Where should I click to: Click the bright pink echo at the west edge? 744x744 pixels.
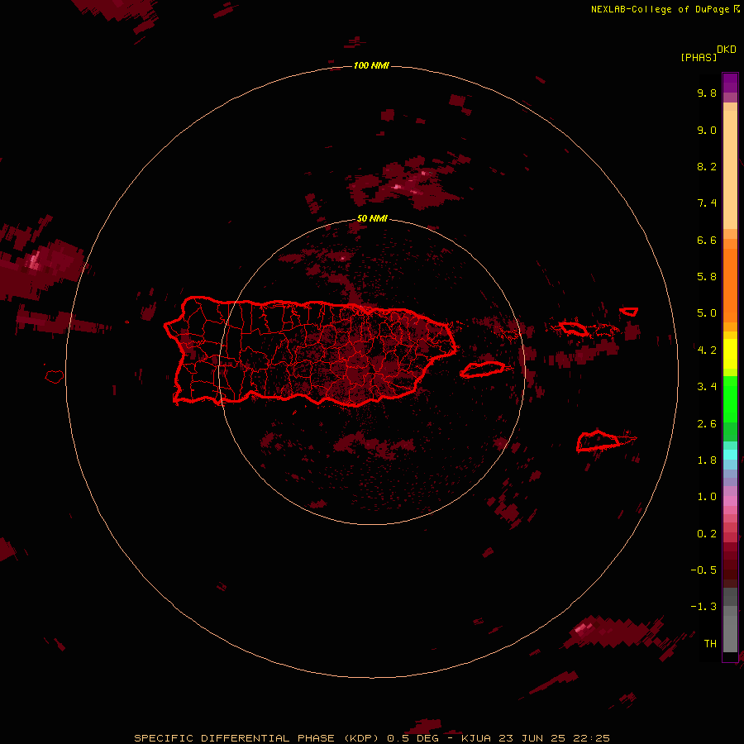pos(34,260)
